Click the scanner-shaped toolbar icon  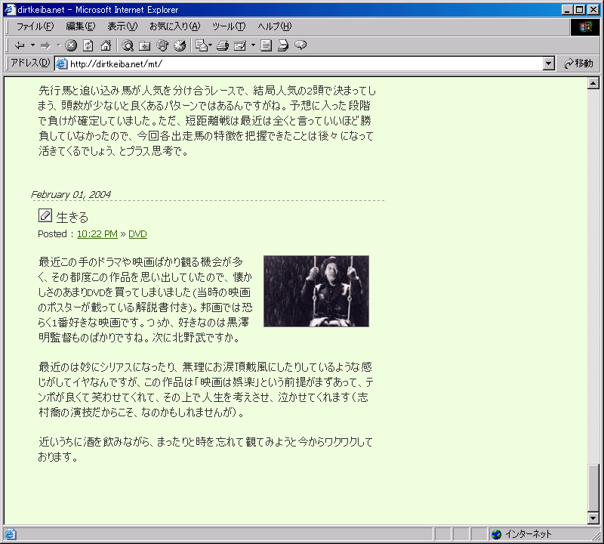point(283,45)
